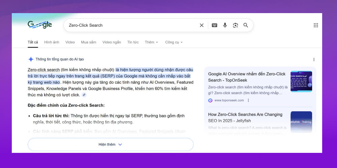Image resolution: width=337 pixels, height=168 pixels.
Task: Switch to the Hình ảnh tab
Action: point(52,42)
